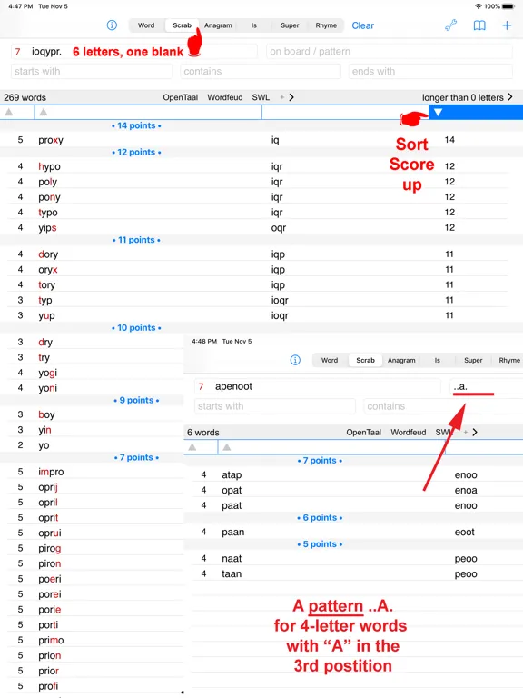This screenshot has width=523, height=698.
Task: Expand word list chevron in lower inset
Action: [475, 433]
